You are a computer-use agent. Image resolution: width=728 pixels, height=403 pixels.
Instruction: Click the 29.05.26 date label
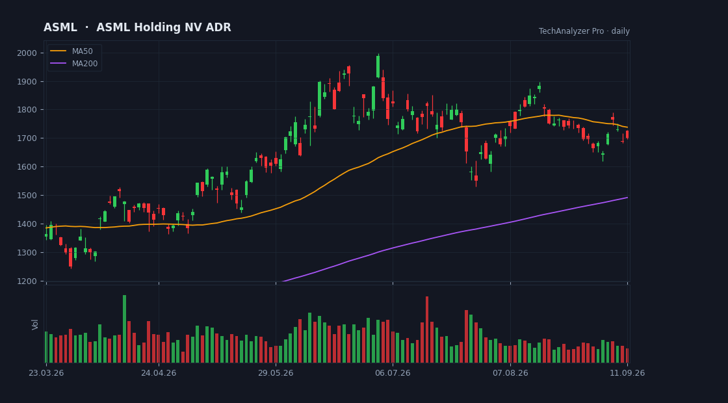click(x=276, y=373)
